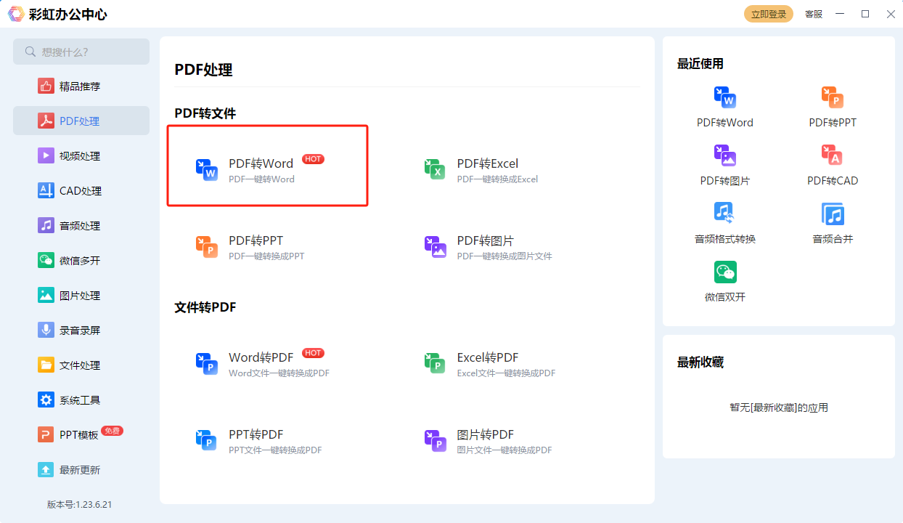
Task: Select 精品推荐 in the sidebar
Action: click(x=81, y=86)
